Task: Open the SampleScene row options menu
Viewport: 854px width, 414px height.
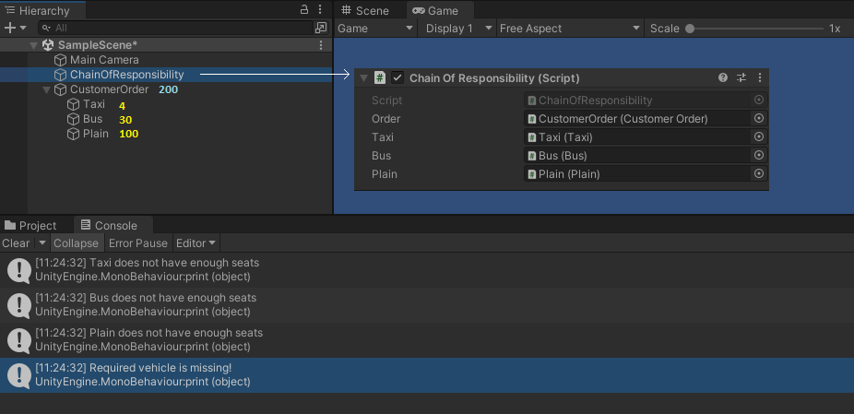Action: click(x=321, y=45)
